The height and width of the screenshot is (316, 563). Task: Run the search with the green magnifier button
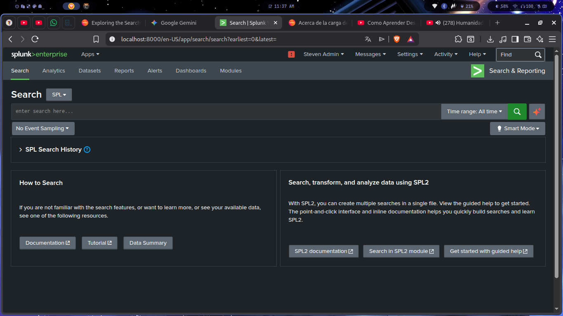click(517, 111)
